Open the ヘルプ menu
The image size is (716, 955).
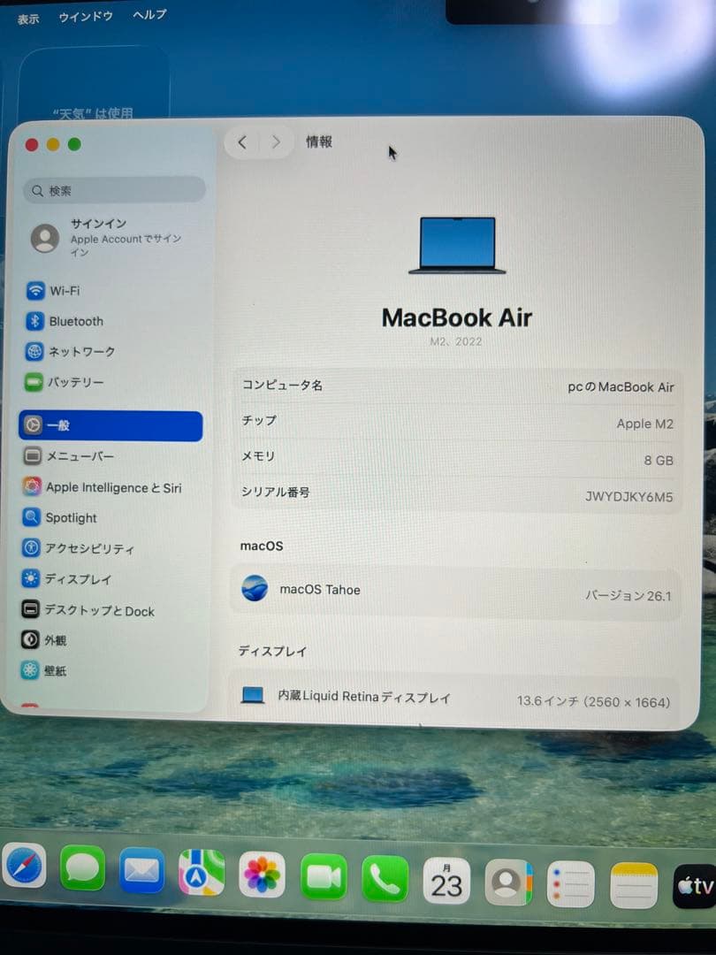point(149,15)
